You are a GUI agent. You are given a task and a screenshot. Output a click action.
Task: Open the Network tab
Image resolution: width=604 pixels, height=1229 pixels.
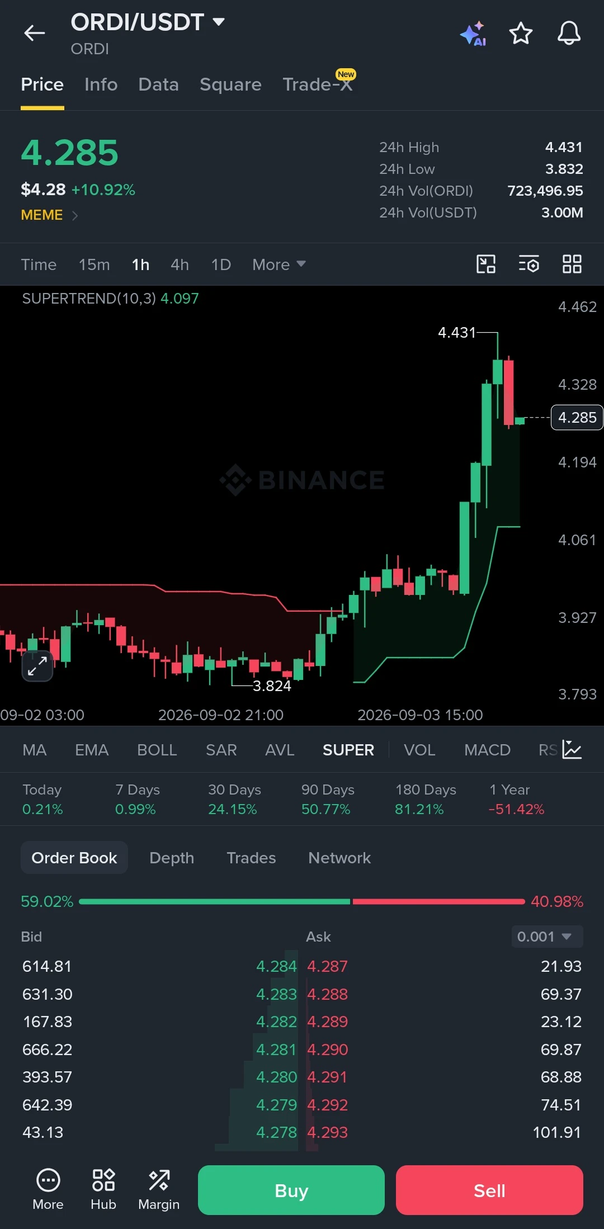point(339,858)
